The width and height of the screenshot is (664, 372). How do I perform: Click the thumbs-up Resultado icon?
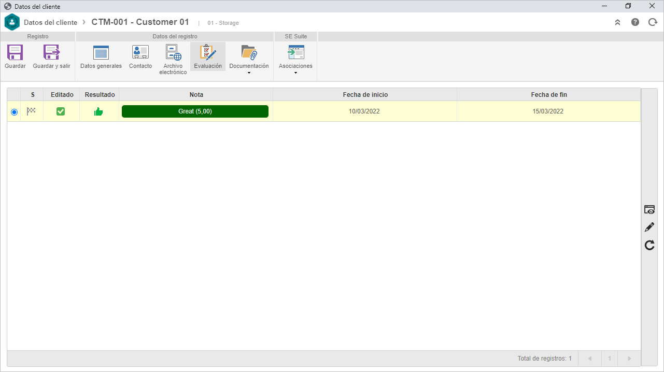tap(98, 111)
